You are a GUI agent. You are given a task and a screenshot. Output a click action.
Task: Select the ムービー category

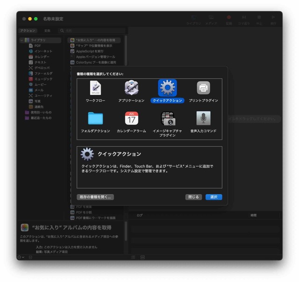tap(38, 85)
